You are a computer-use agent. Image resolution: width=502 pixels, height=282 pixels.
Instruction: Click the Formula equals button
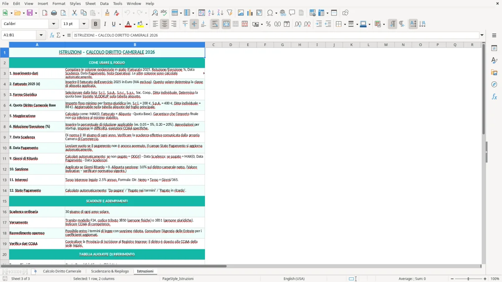pyautogui.click(x=69, y=35)
